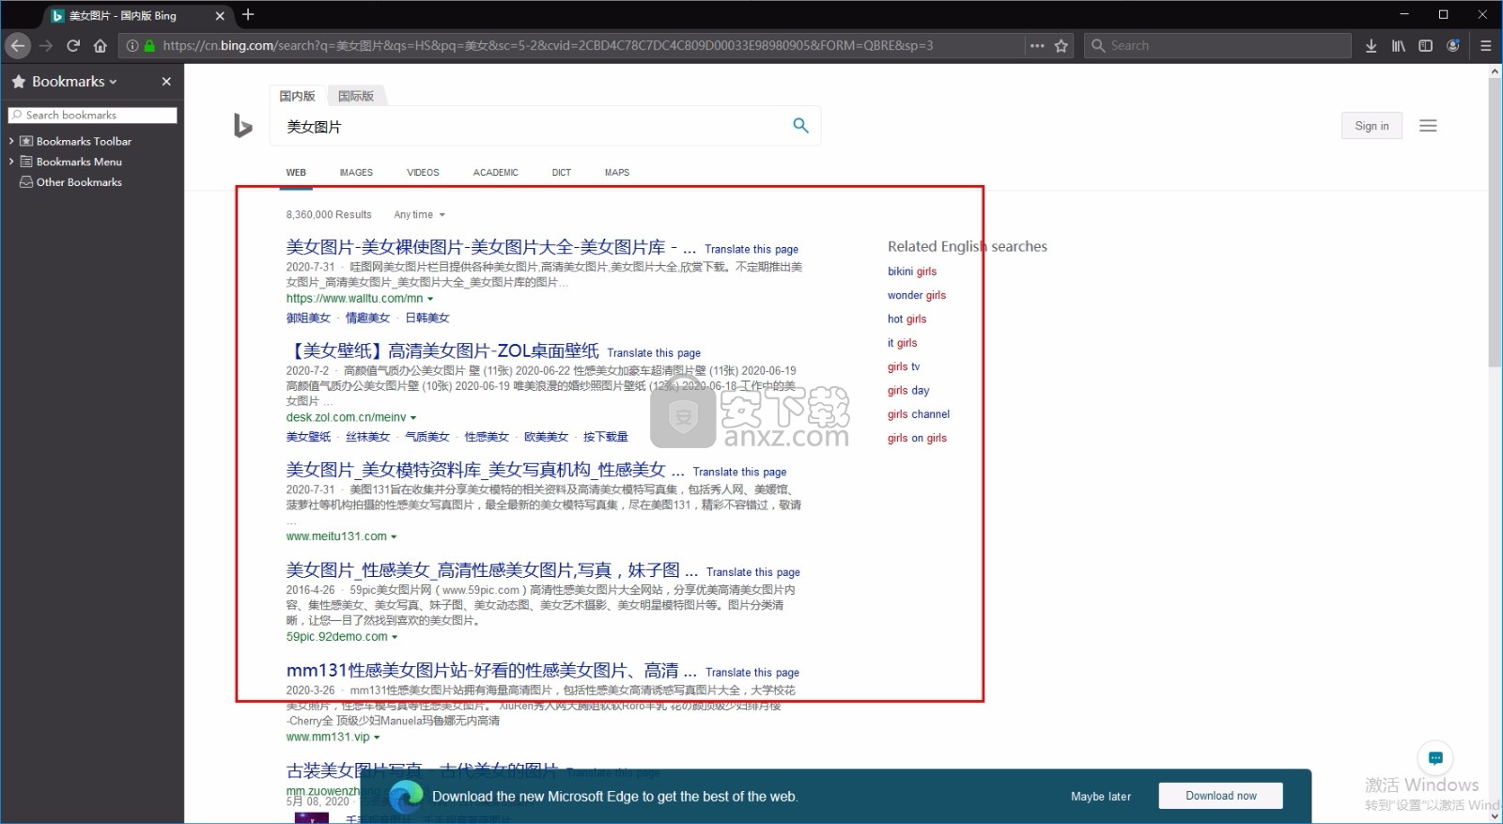Open the it girls related search
Screen dimensions: 1503x824
pos(902,343)
